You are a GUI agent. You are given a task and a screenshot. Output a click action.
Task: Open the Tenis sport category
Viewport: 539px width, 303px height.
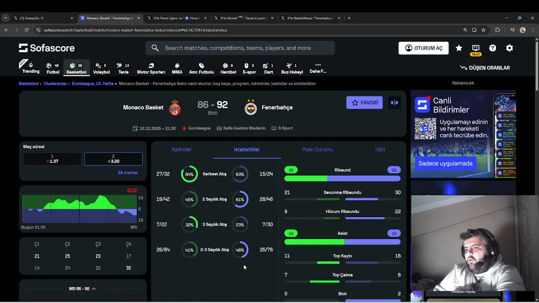tap(123, 68)
